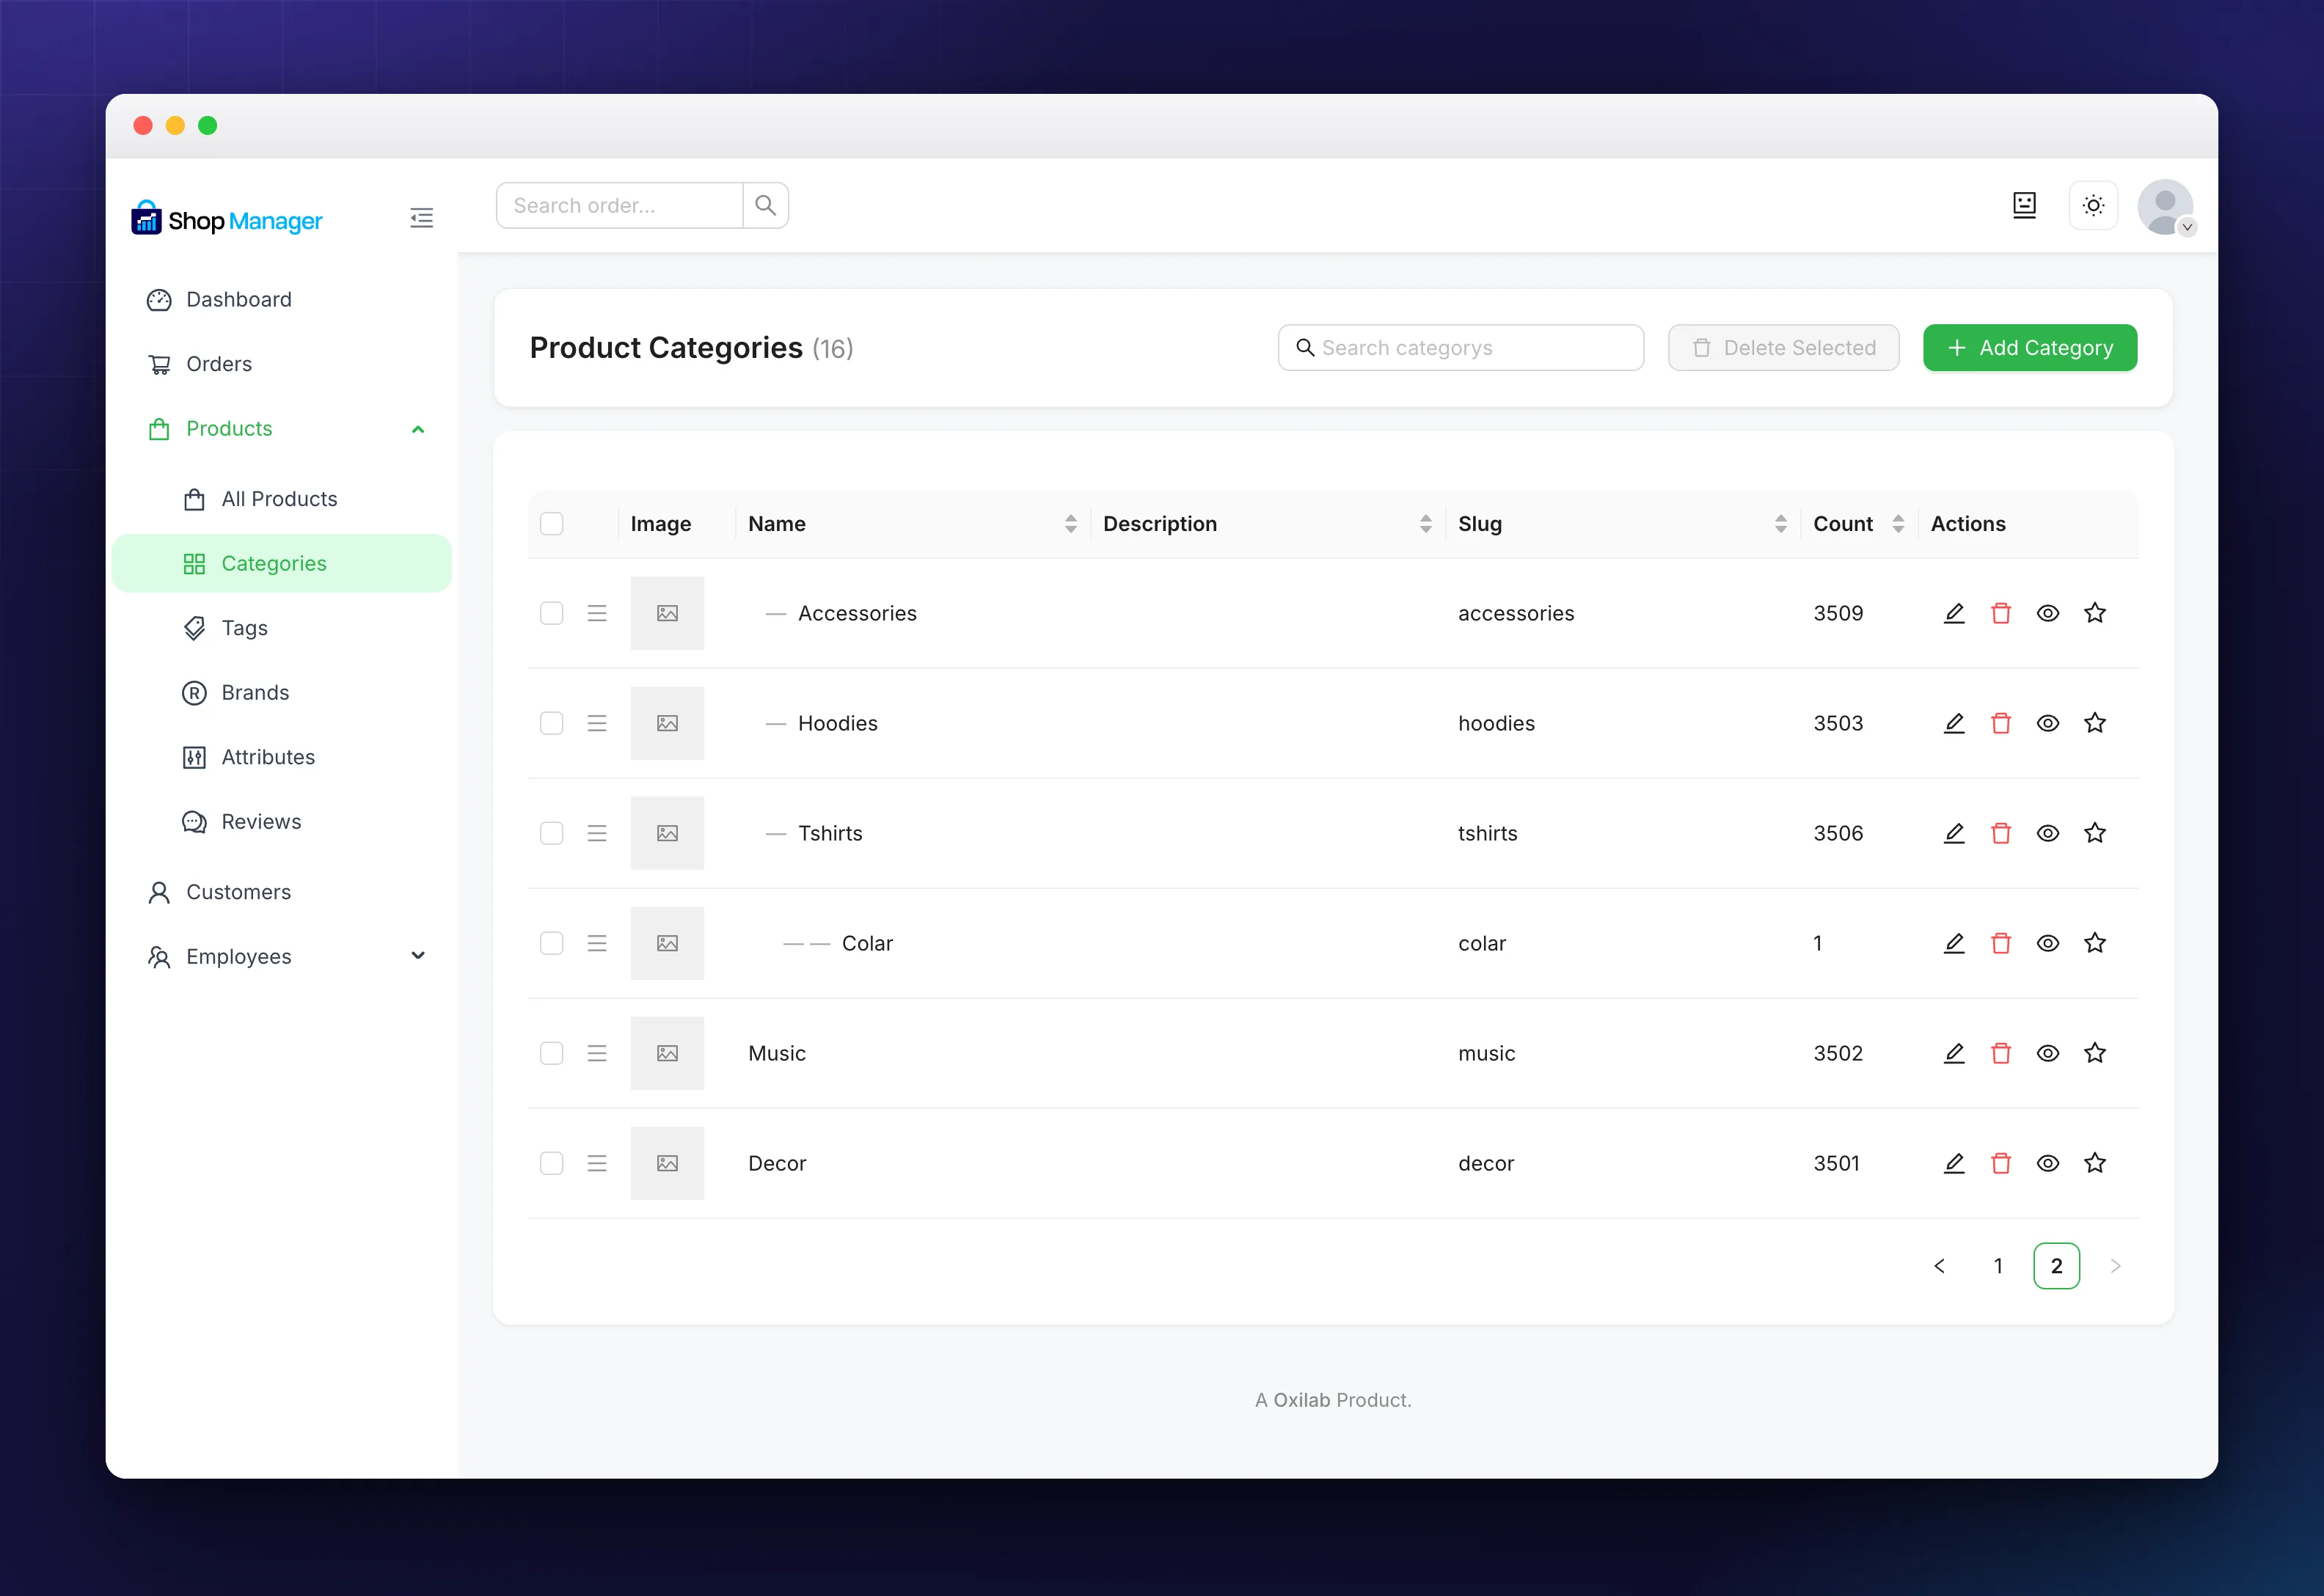Screen dimensions: 2324x1596
Task: Edit the Music category
Action: coord(1954,1053)
